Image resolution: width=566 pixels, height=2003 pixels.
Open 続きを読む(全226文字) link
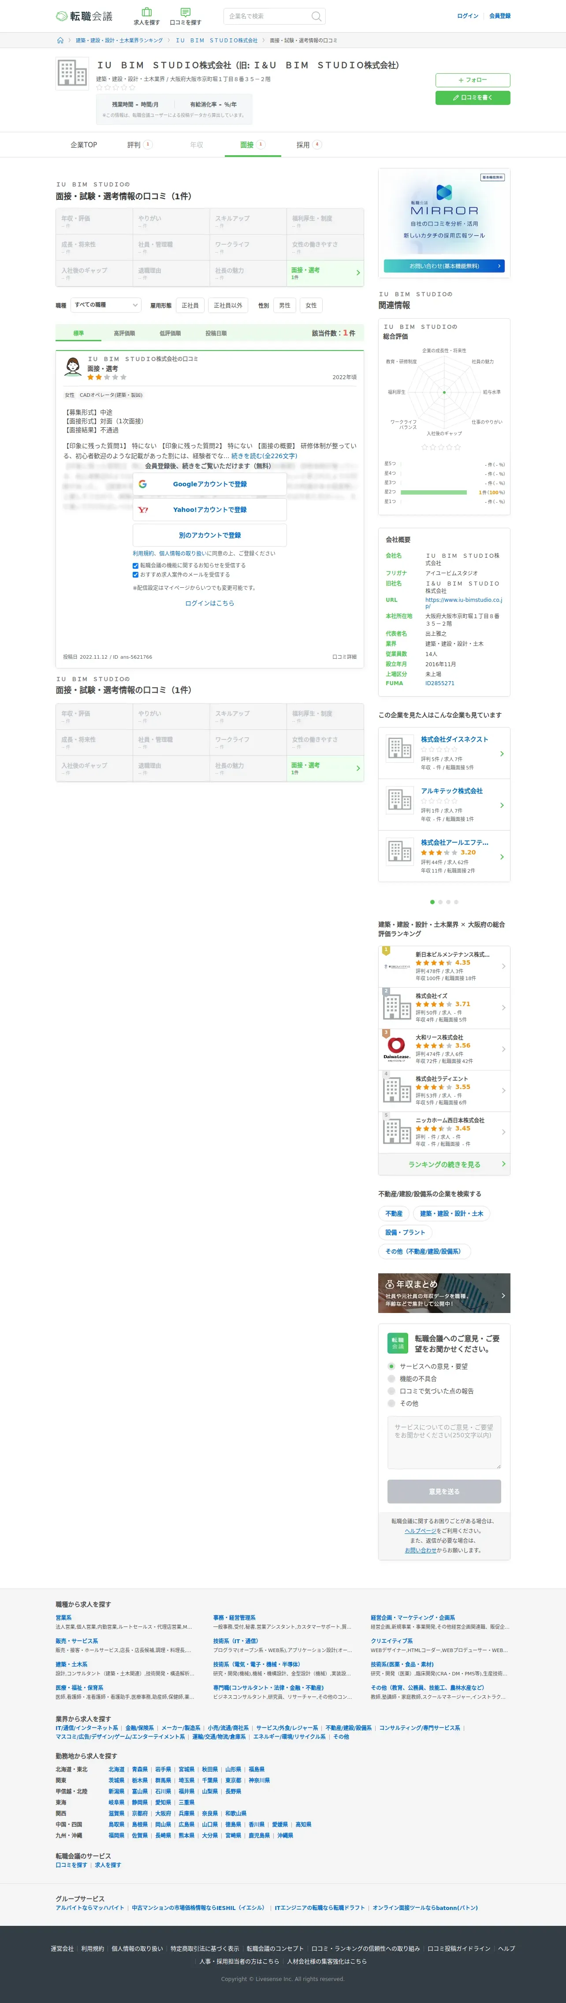(264, 455)
